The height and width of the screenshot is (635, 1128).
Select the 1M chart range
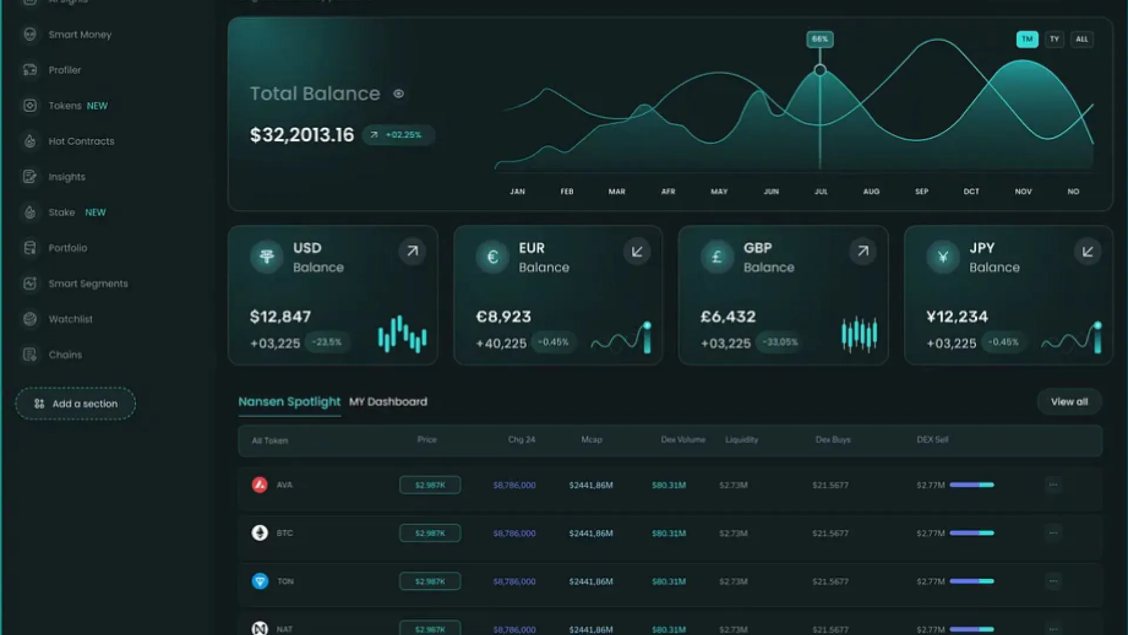(1027, 39)
